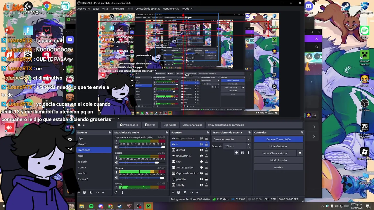
Task: Open advanced audio properties gear in the mixer
Action: coord(116,192)
